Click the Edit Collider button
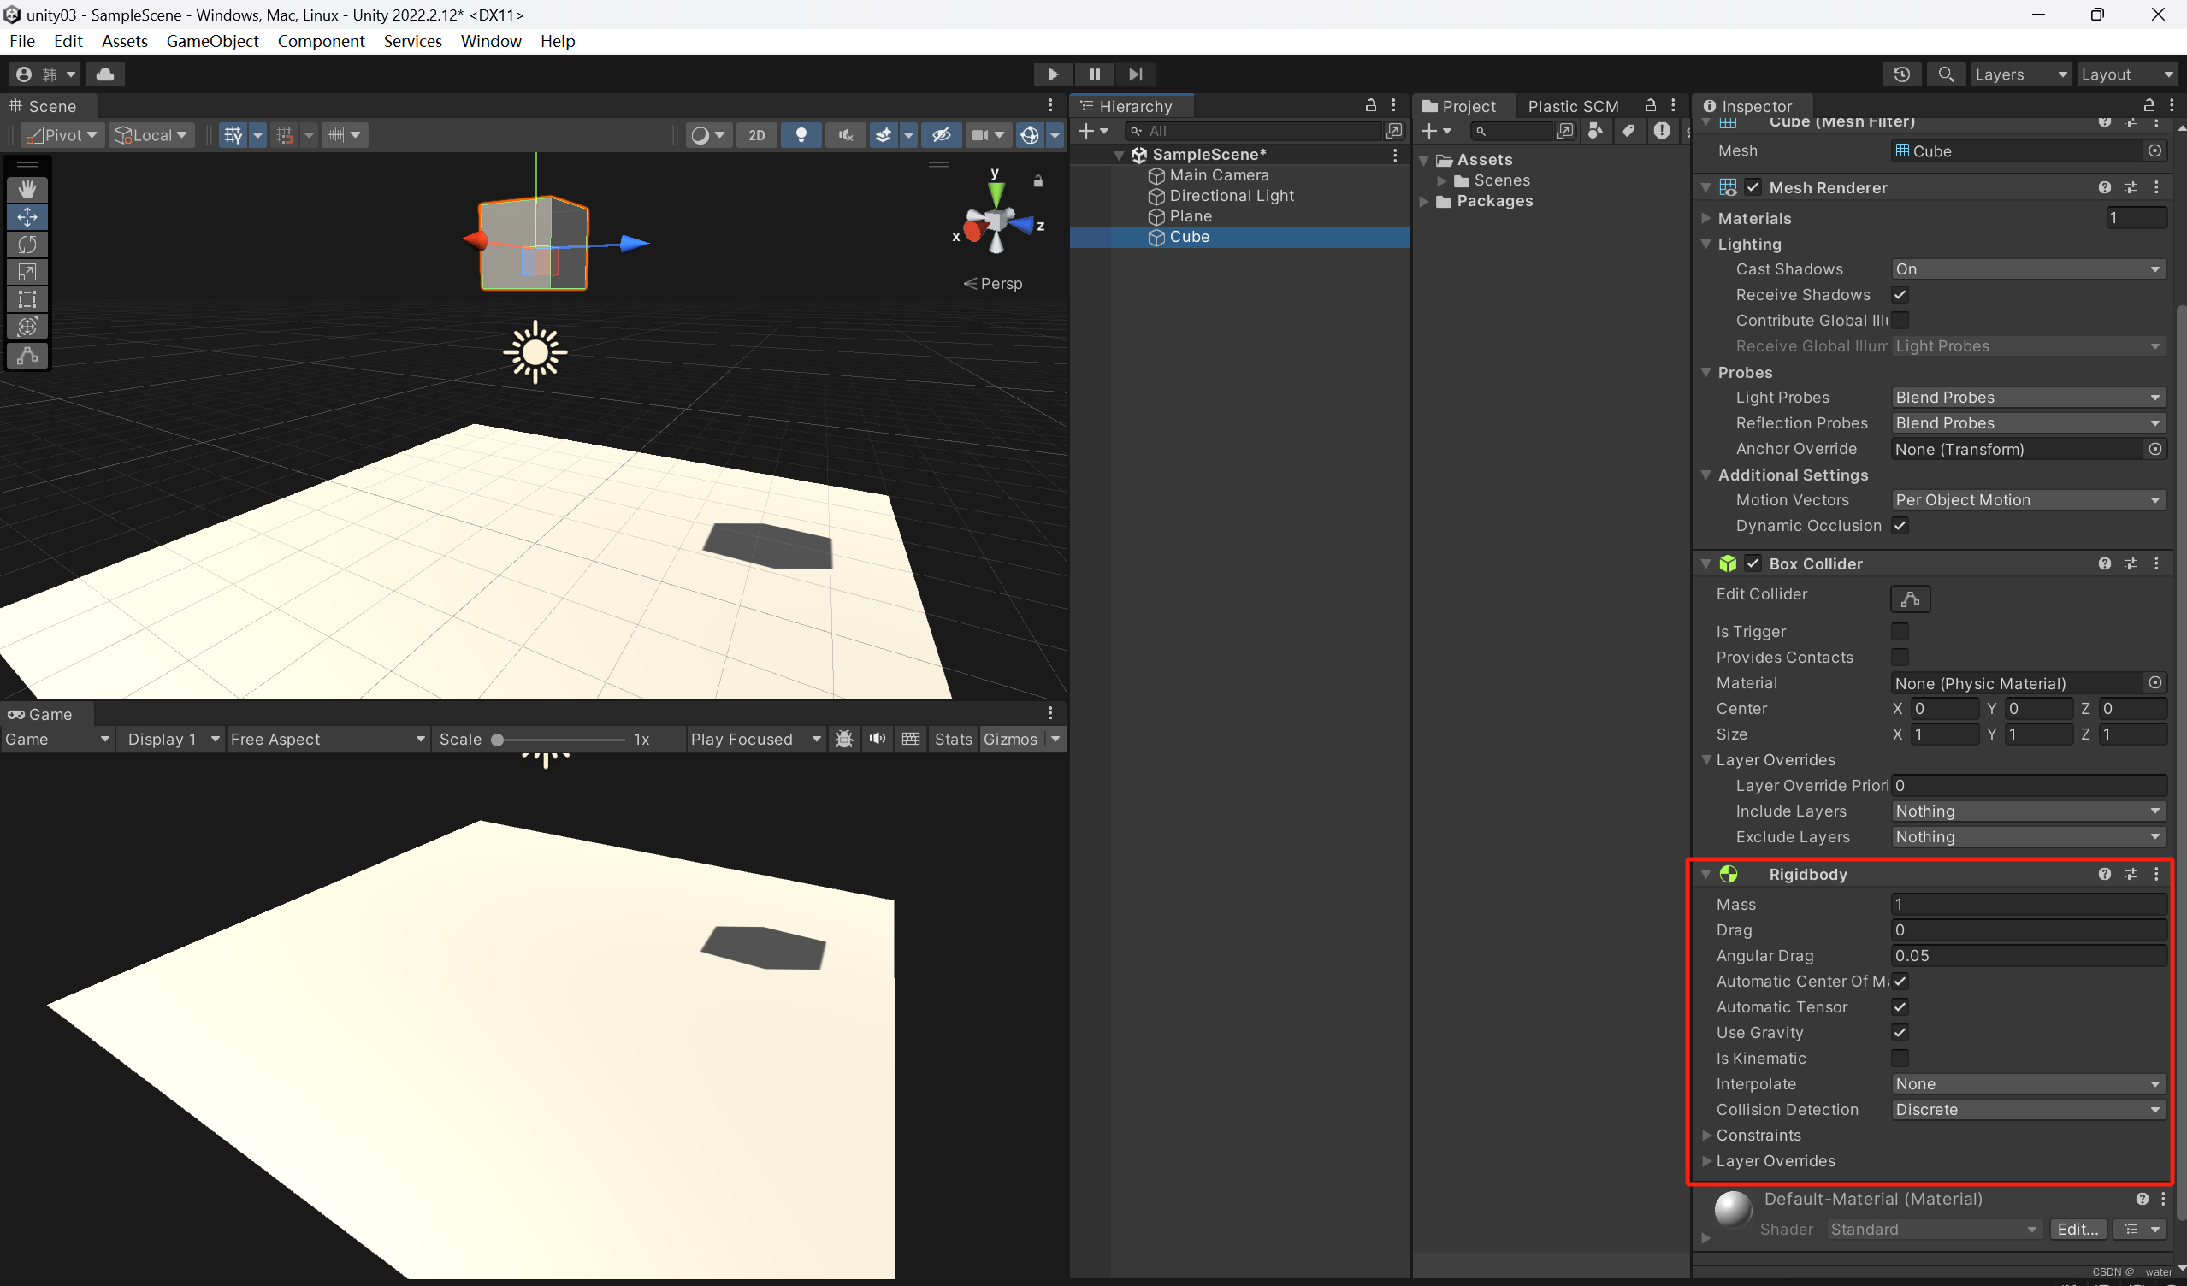The width and height of the screenshot is (2187, 1286). coord(1909,598)
